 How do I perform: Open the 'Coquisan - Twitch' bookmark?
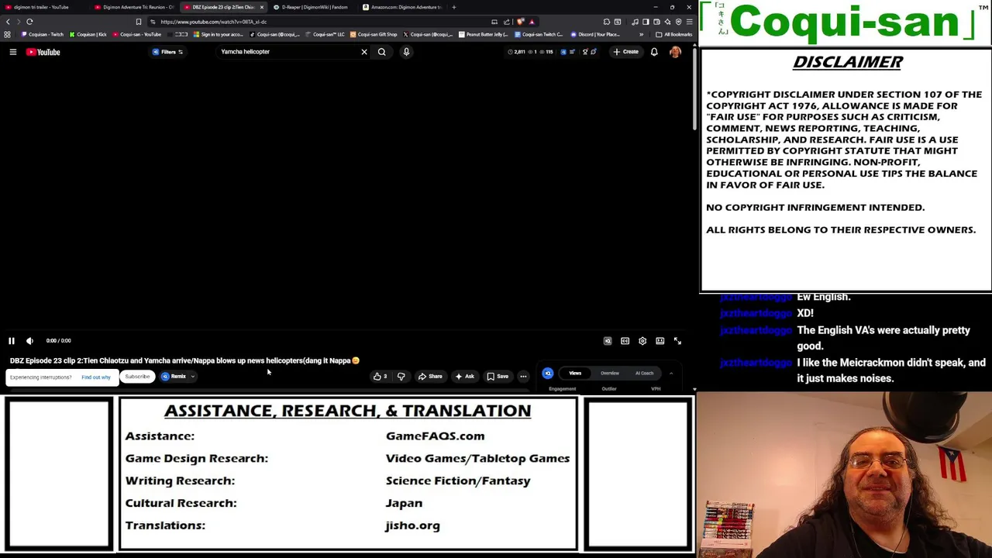pyautogui.click(x=43, y=34)
